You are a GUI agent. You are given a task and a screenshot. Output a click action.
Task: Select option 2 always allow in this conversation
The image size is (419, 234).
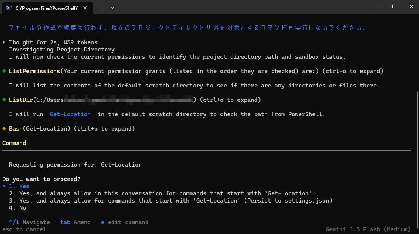160,193
